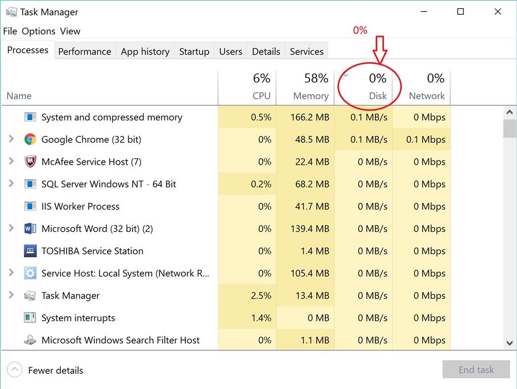Expand the Google Chrome process group

(x=11, y=139)
